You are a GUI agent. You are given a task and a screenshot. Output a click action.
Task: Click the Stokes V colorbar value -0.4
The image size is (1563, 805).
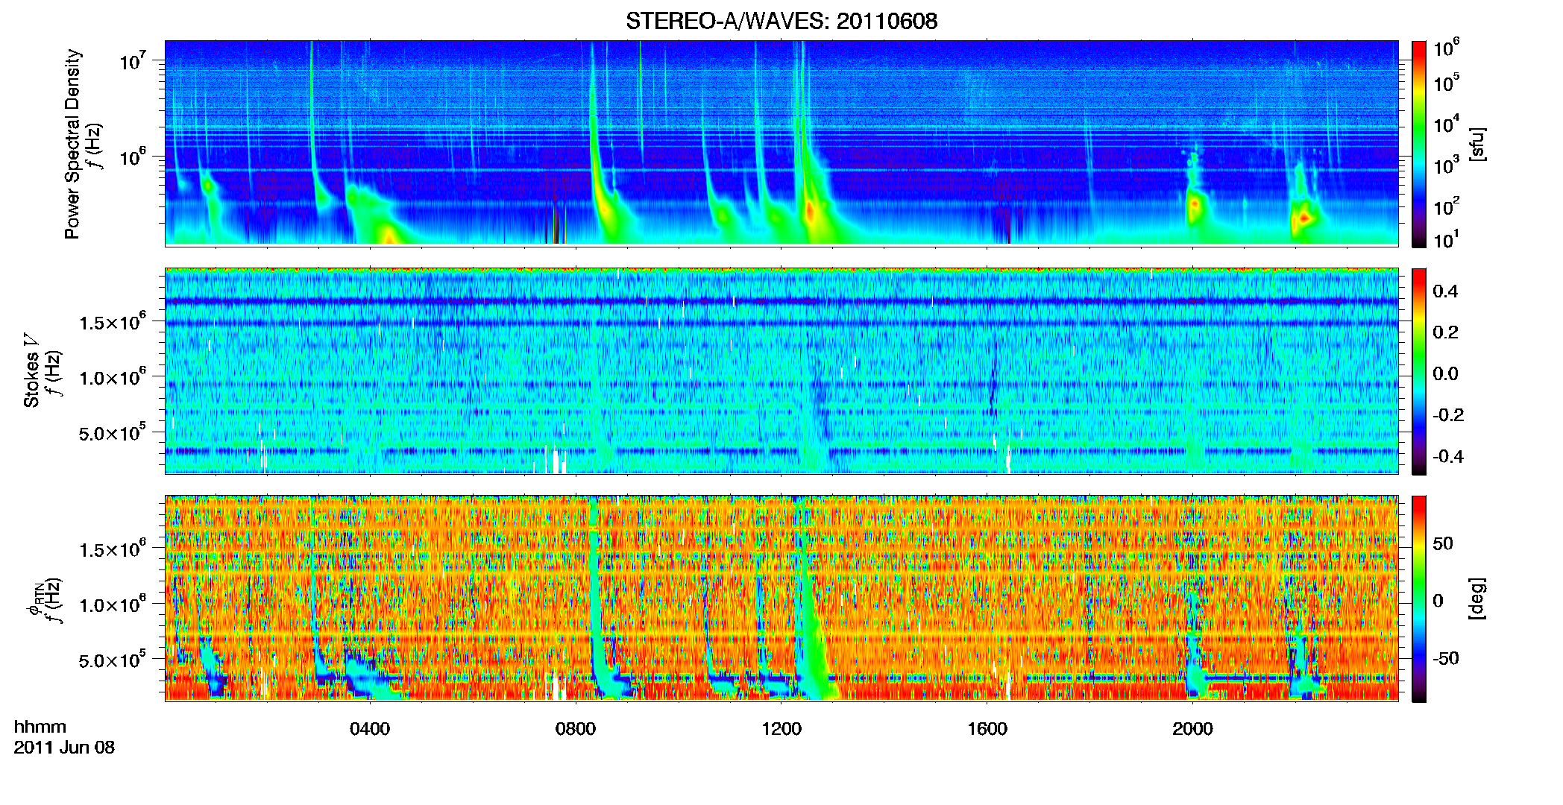coord(1448,456)
